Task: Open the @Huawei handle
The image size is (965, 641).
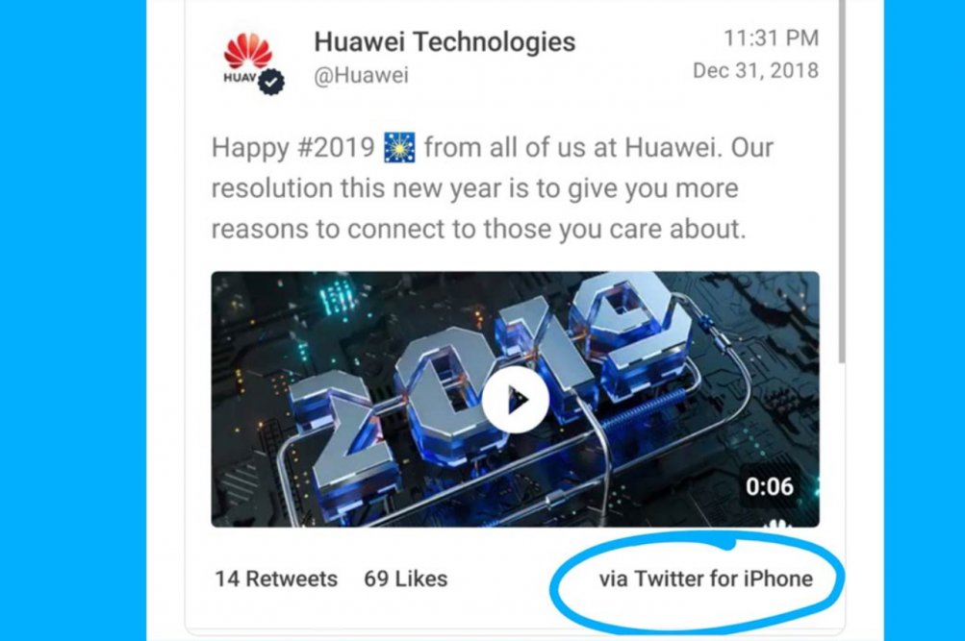Action: click(x=361, y=75)
